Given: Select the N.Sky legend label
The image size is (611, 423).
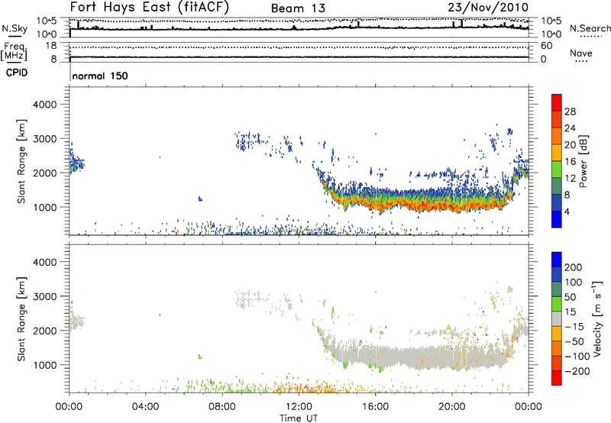Looking at the screenshot, I should pos(15,28).
